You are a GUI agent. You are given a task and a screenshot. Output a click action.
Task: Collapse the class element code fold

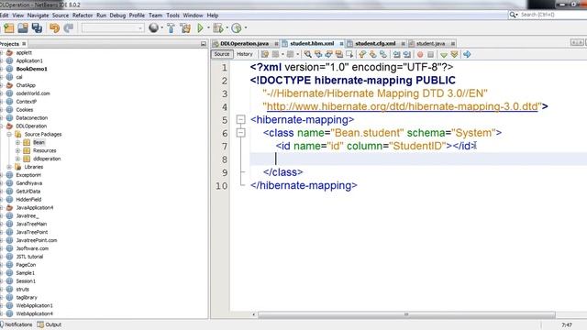240,132
